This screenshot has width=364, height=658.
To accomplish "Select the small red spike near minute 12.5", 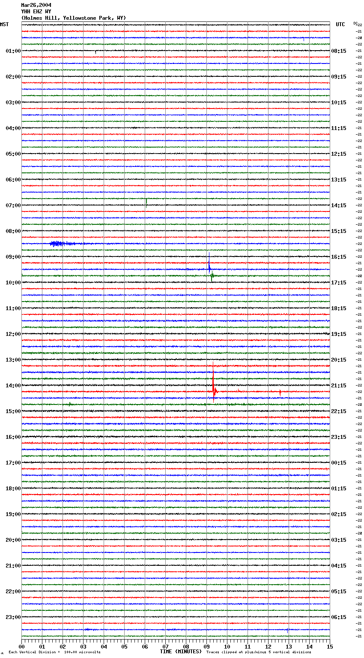I will tap(280, 392).
